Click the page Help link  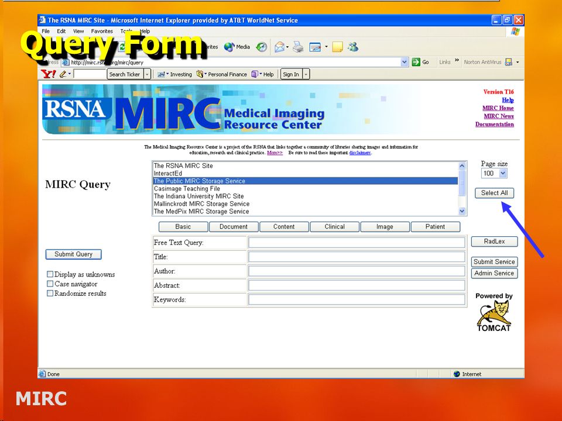[508, 100]
